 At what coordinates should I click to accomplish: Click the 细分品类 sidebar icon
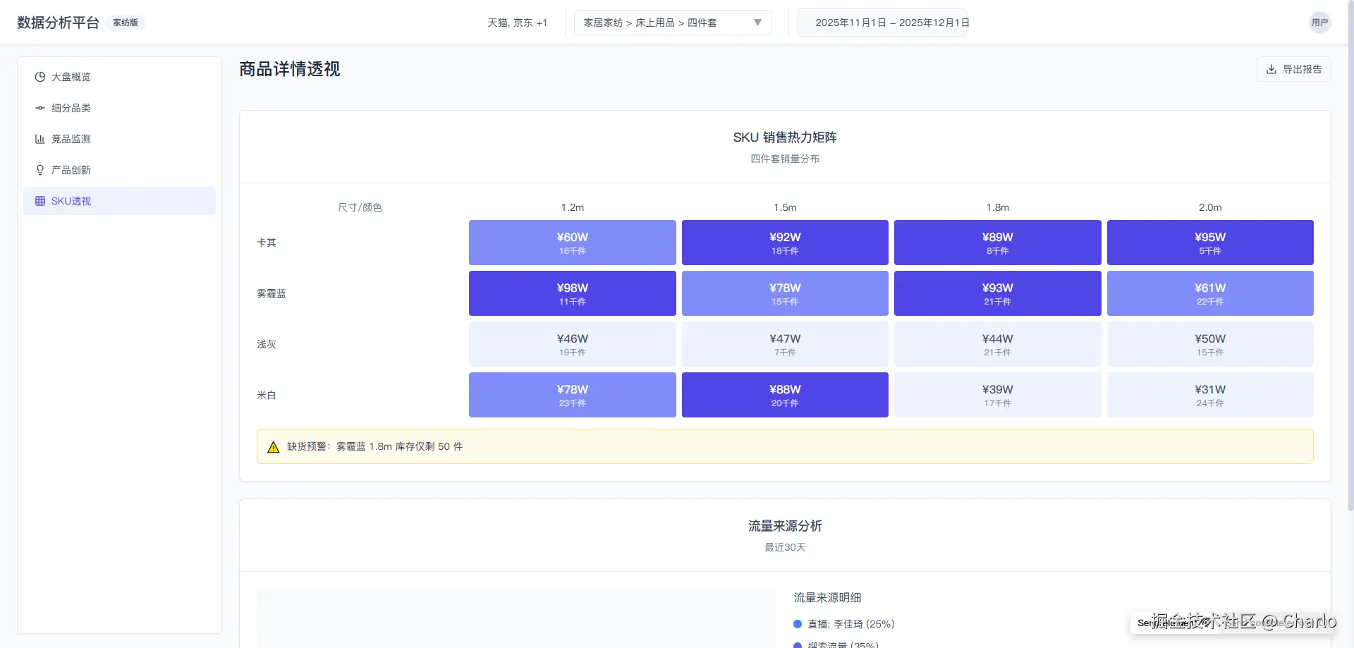40,108
